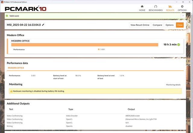Click the PCMark 10 title bar app icon
The height and width of the screenshot is (133, 193).
click(x=2, y=2)
